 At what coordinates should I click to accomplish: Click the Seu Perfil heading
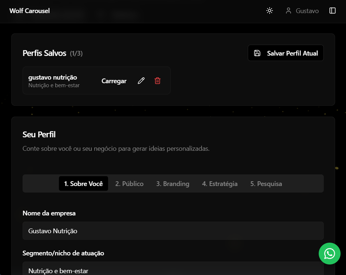coord(39,134)
